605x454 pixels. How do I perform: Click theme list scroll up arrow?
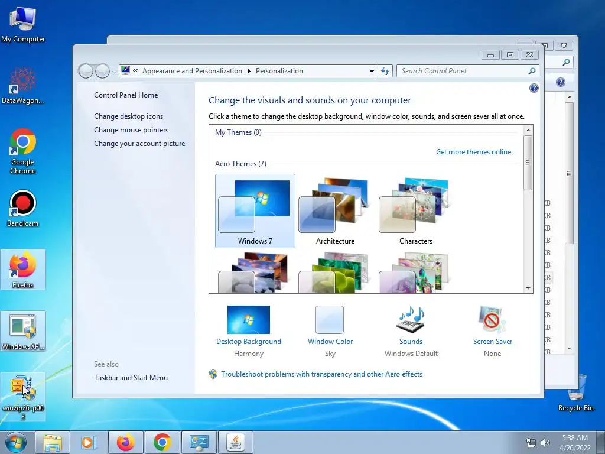pos(528,130)
